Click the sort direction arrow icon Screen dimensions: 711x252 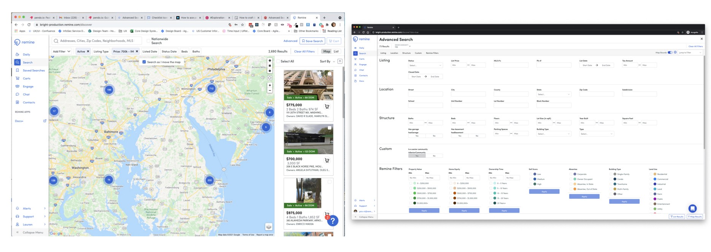(340, 61)
